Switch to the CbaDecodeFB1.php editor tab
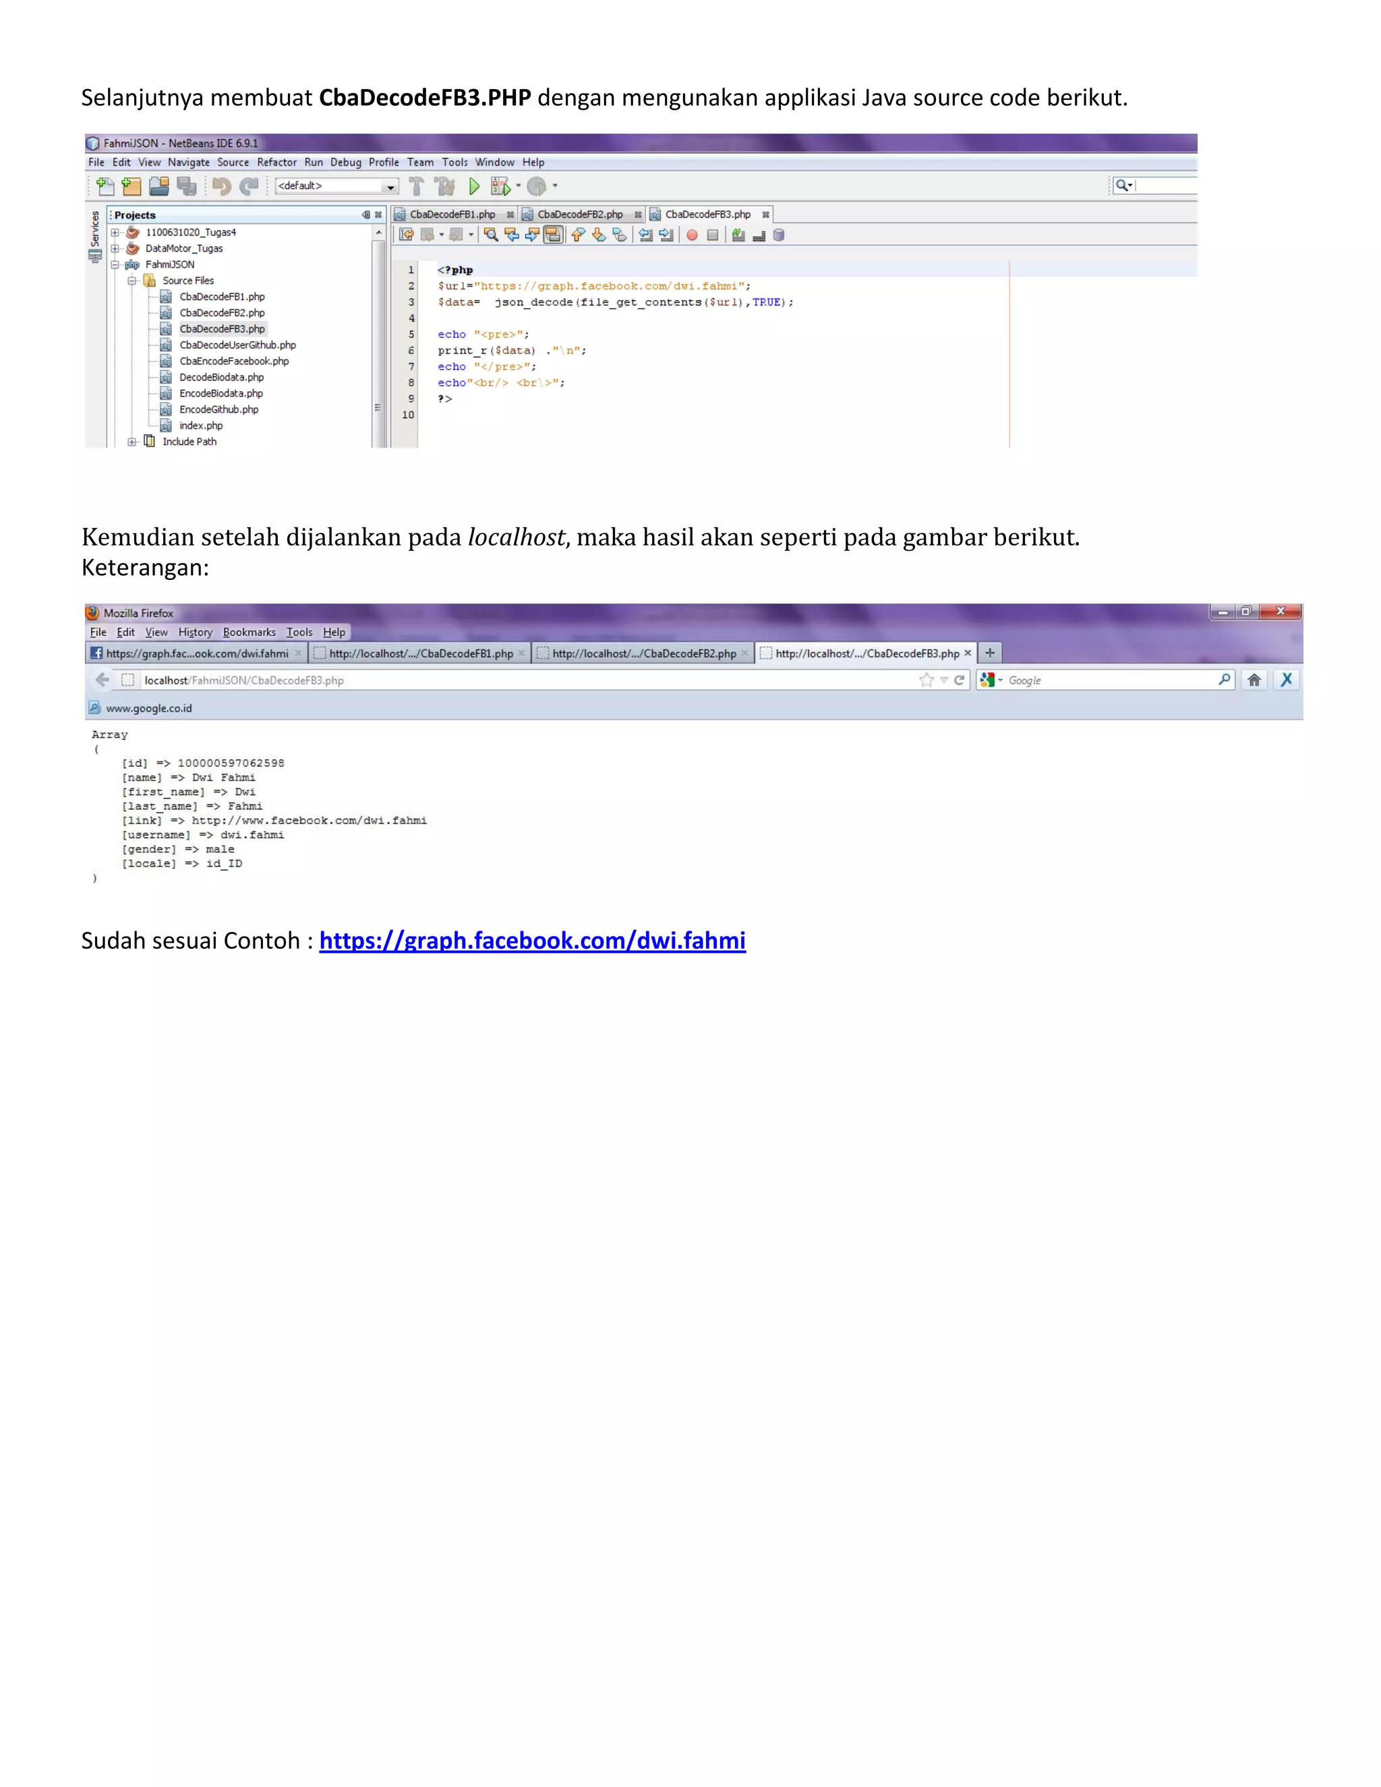 coord(452,214)
